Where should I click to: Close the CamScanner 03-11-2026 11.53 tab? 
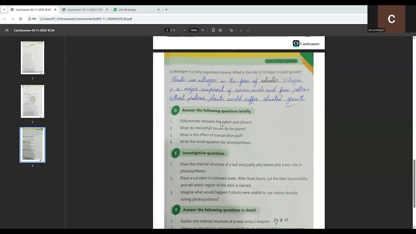(x=107, y=10)
